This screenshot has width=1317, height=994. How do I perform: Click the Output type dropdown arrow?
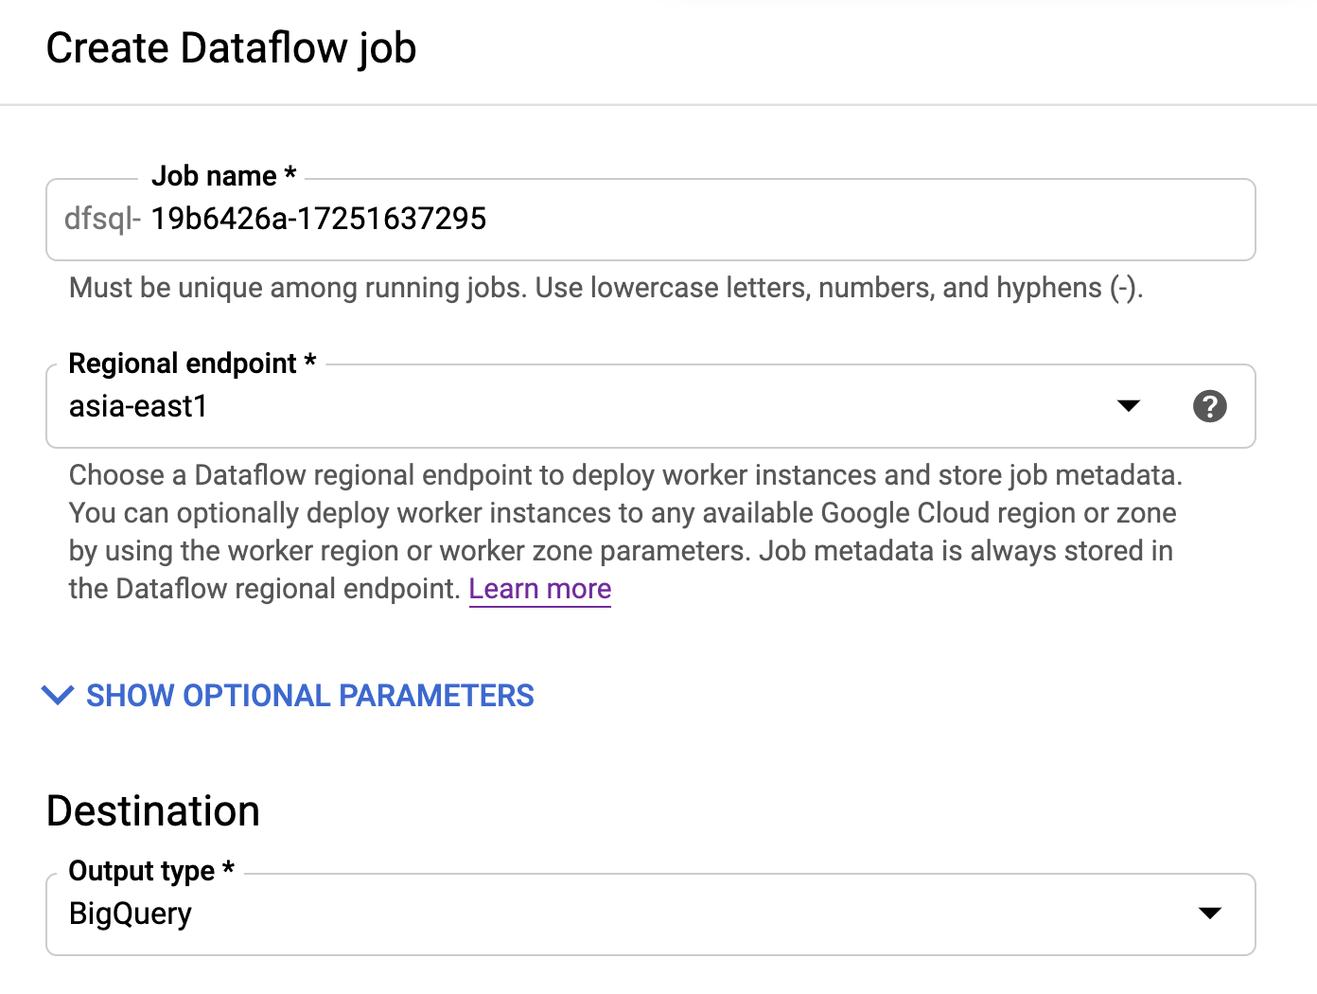(x=1209, y=914)
